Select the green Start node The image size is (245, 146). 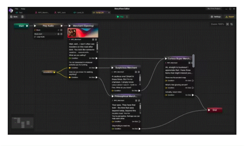(21, 26)
